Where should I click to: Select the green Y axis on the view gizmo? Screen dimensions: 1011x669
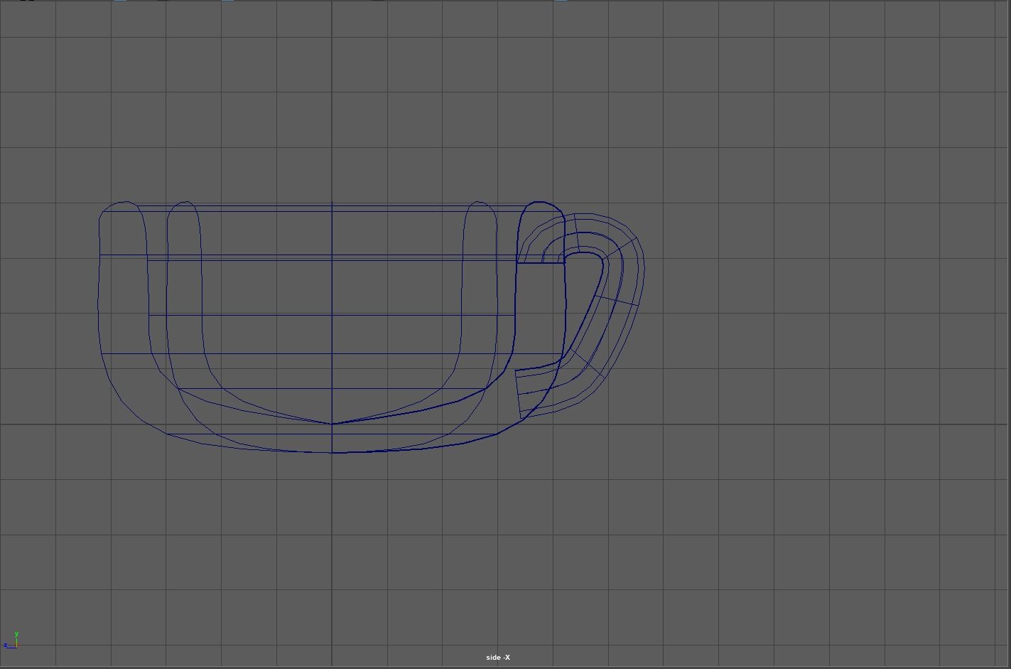[x=16, y=635]
